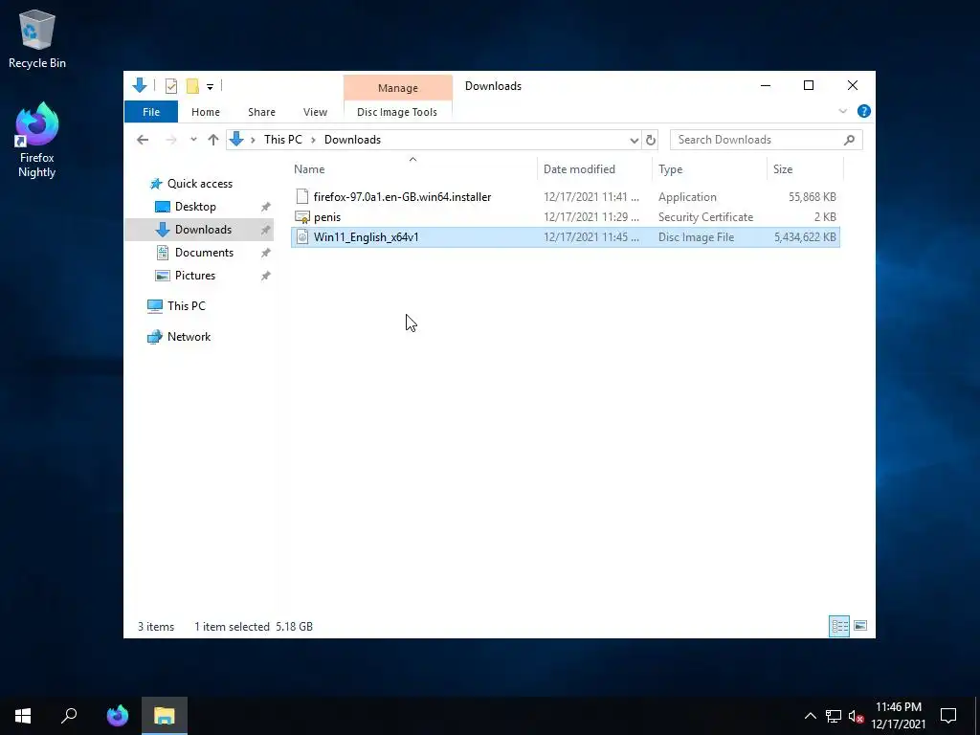Open the address bar history dropdown
The image size is (980, 735).
[x=634, y=140]
